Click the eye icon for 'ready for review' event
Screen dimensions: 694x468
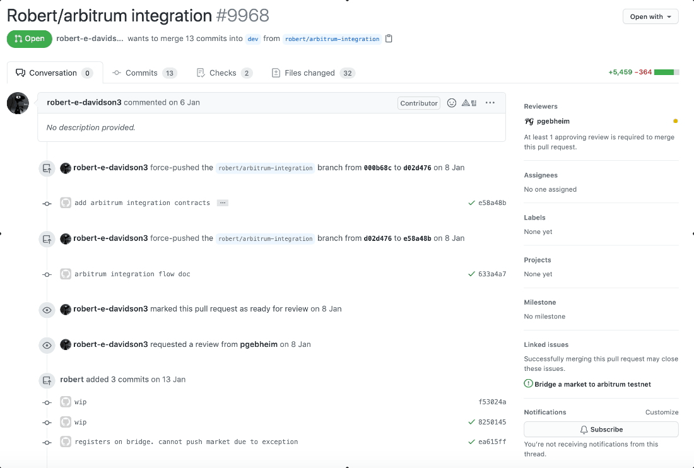pos(47,310)
